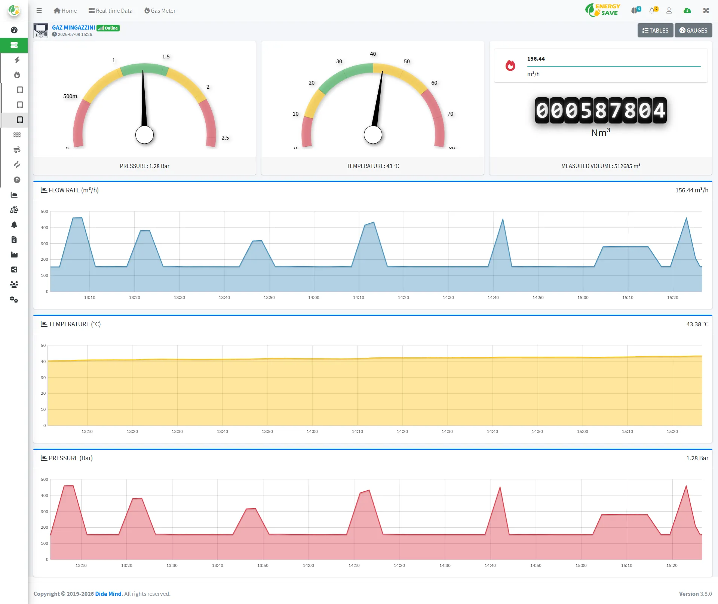The height and width of the screenshot is (604, 718).
Task: Go to Home in top navigation
Action: click(65, 10)
